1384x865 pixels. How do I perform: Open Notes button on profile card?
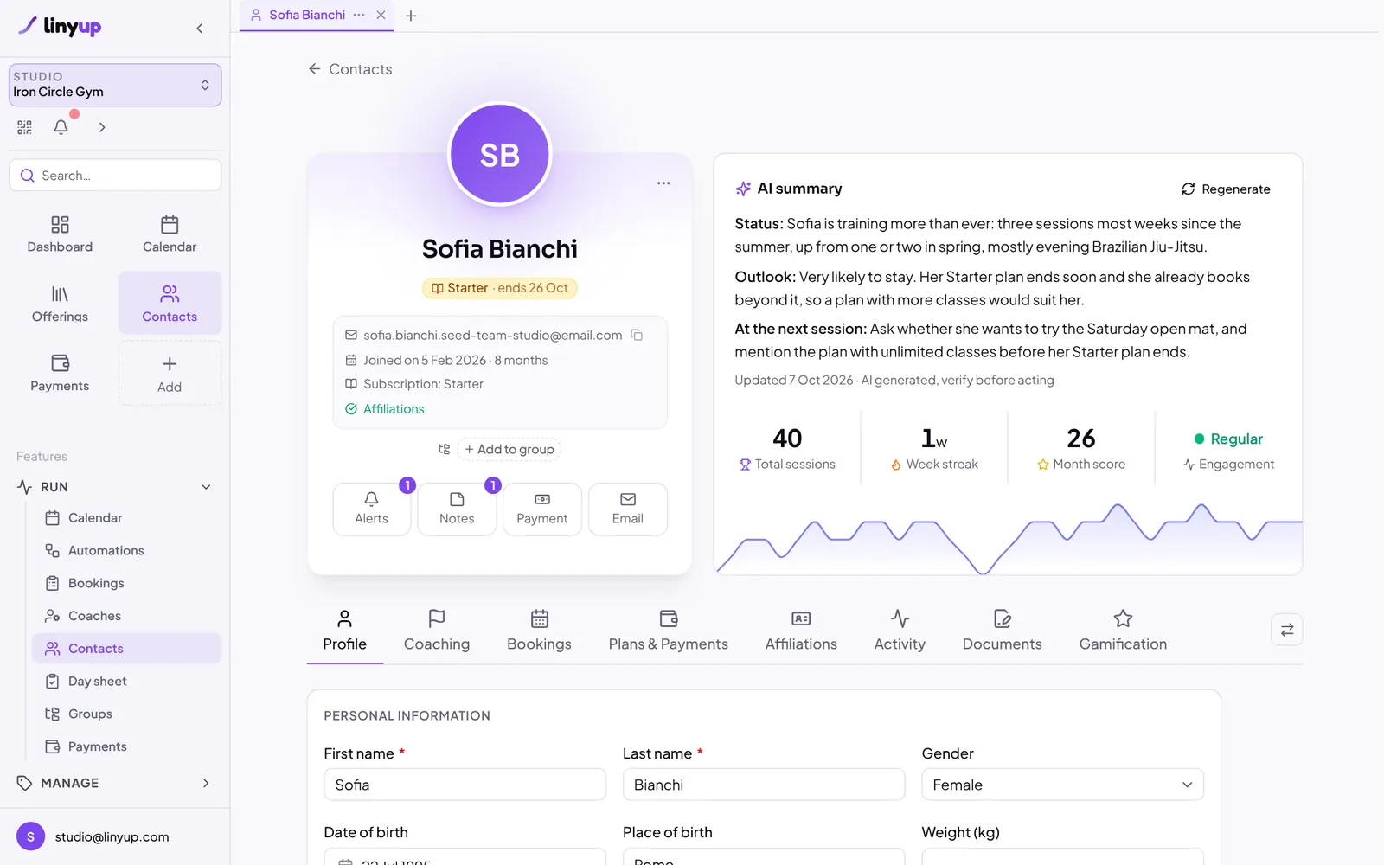pos(457,509)
